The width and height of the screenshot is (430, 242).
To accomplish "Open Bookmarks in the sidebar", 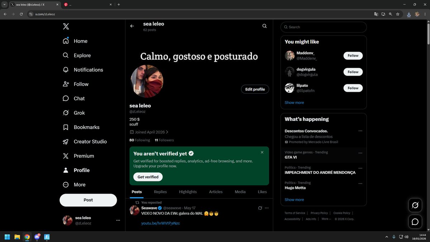I will coord(81,127).
